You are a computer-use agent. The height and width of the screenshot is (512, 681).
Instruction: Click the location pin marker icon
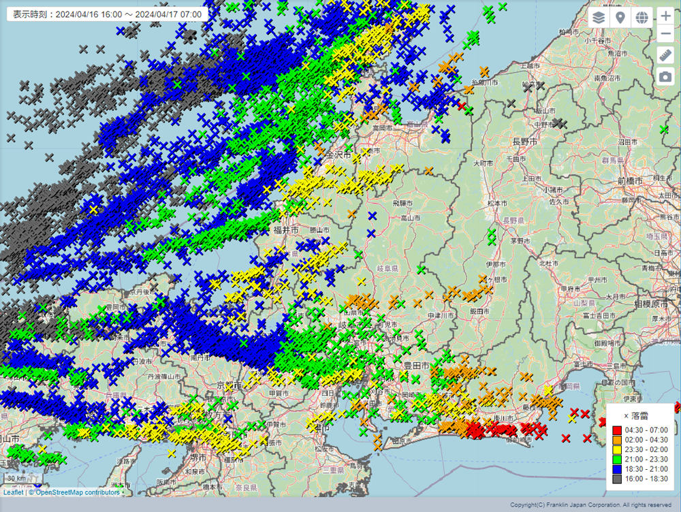[x=620, y=18]
